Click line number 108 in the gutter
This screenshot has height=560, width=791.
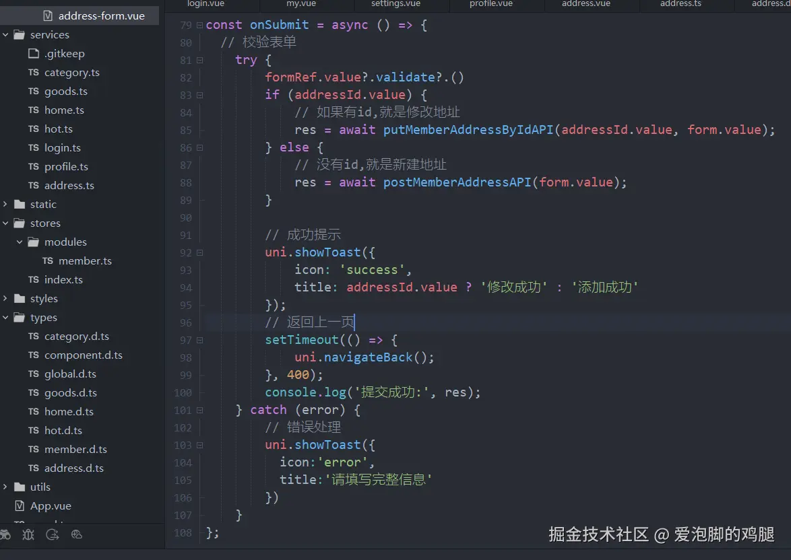coord(183,533)
